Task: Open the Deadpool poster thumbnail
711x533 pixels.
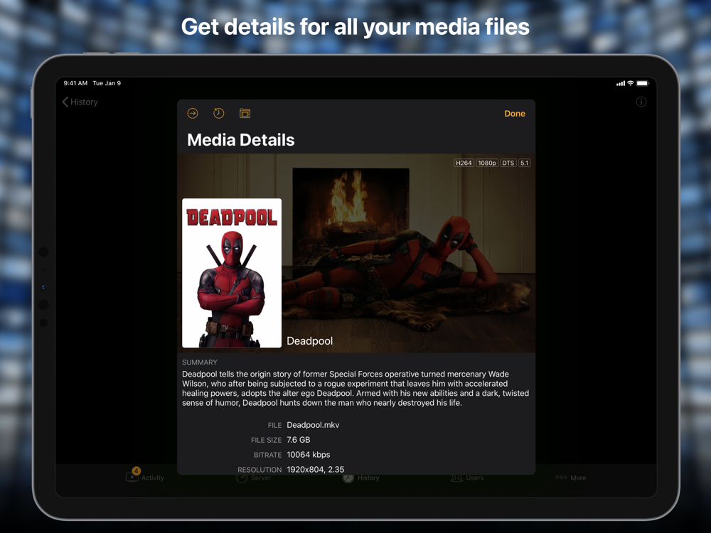Action: [232, 274]
